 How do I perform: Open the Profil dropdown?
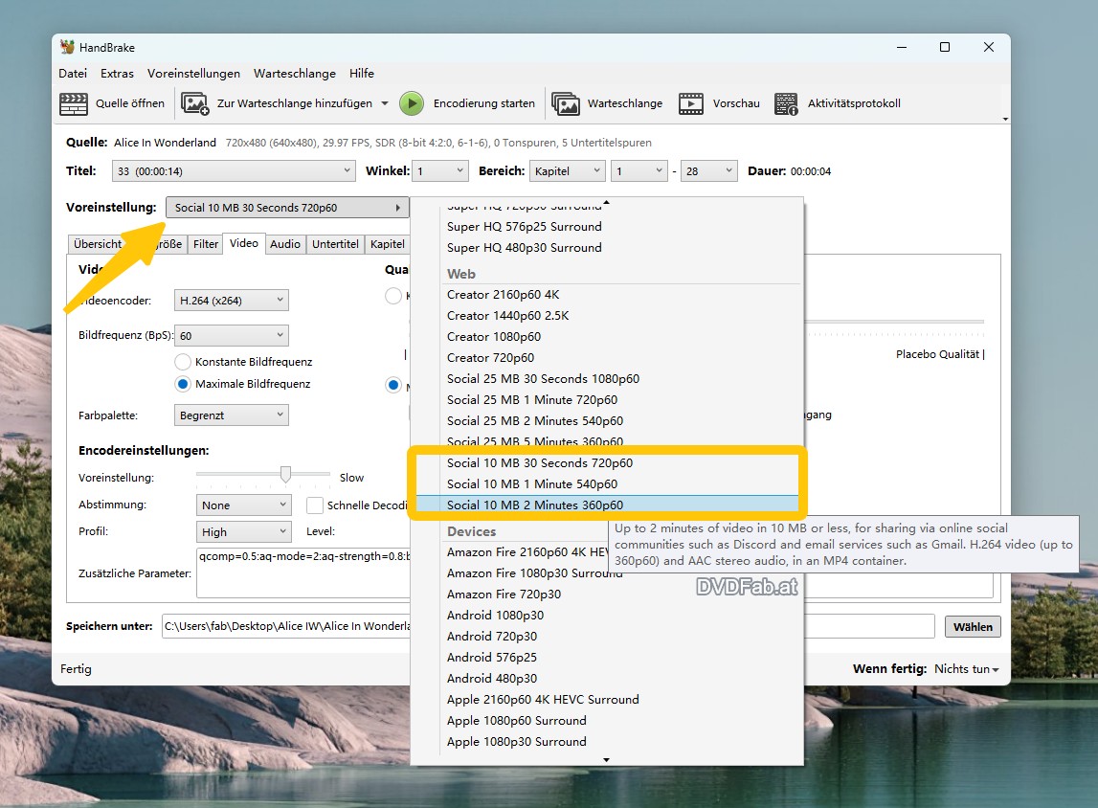pos(243,531)
